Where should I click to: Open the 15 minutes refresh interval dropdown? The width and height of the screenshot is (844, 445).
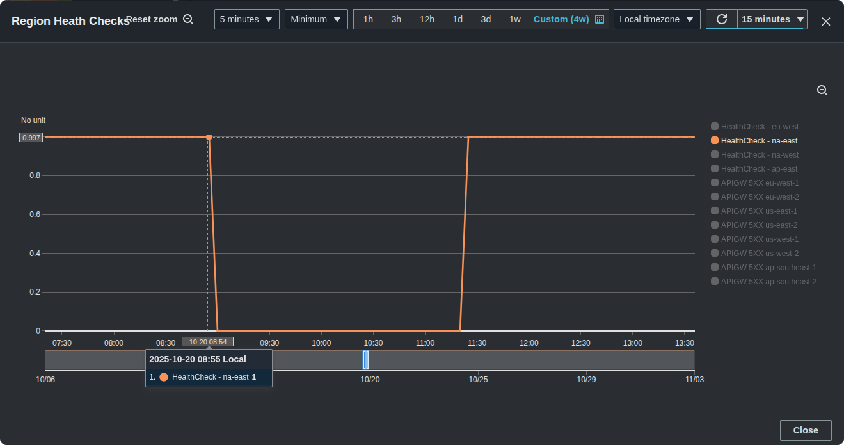772,19
